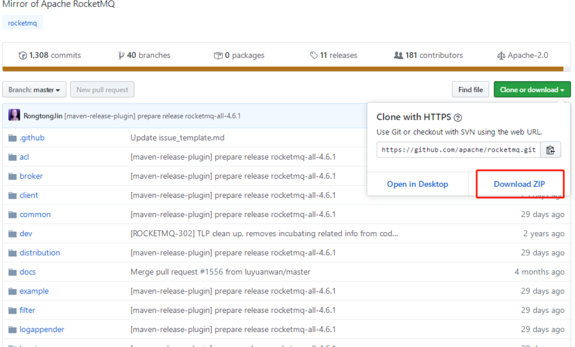575x347 pixels.
Task: Click folder icon beside example
Action: 12,291
